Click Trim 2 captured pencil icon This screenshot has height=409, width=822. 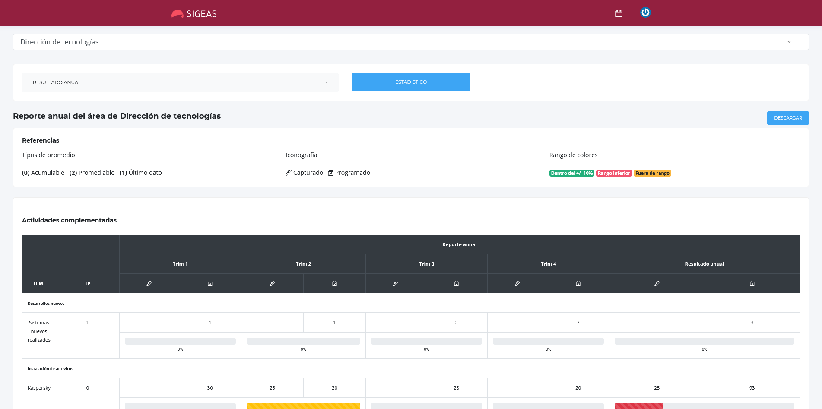[272, 284]
